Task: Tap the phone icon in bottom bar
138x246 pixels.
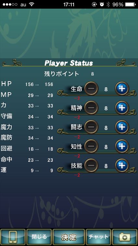Action: [13, 237]
